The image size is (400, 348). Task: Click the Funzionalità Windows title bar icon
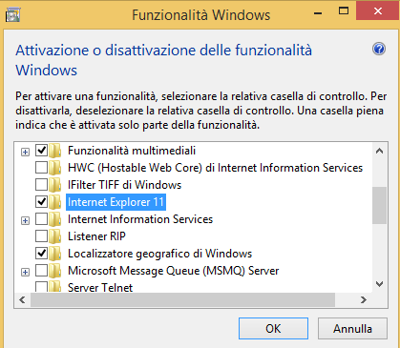tap(12, 14)
